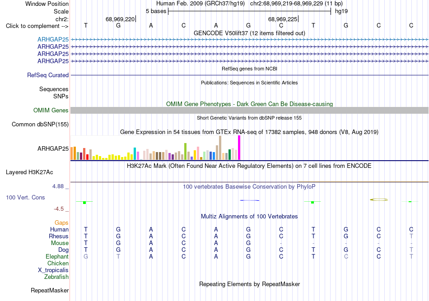This screenshot has width=429, height=301.
Task: Select the Rhesus species label
Action: (59, 236)
